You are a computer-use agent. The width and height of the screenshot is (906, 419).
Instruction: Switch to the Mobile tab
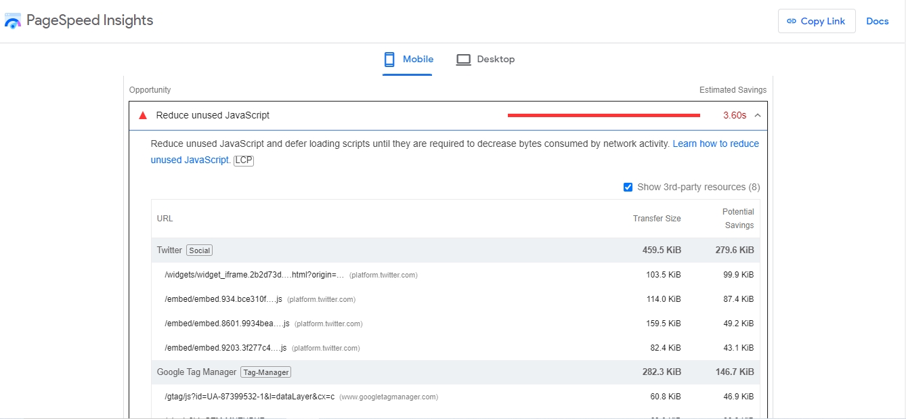[408, 60]
